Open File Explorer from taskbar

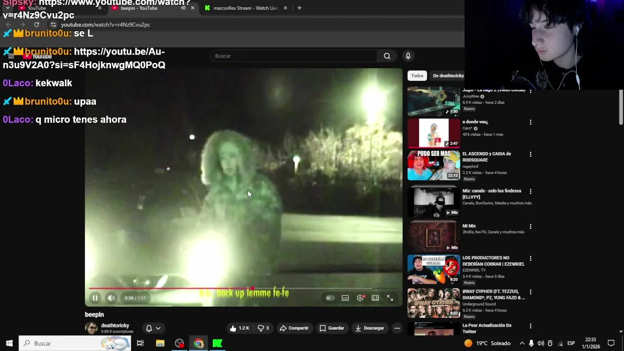click(x=160, y=343)
